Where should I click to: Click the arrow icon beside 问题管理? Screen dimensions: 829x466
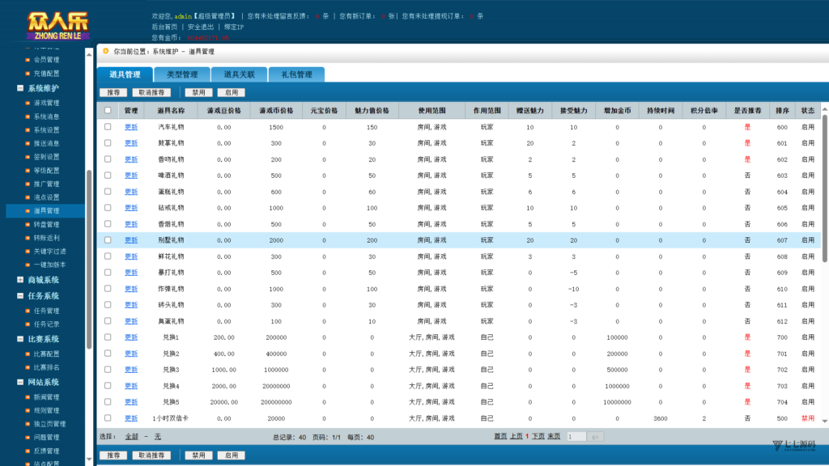tap(28, 438)
